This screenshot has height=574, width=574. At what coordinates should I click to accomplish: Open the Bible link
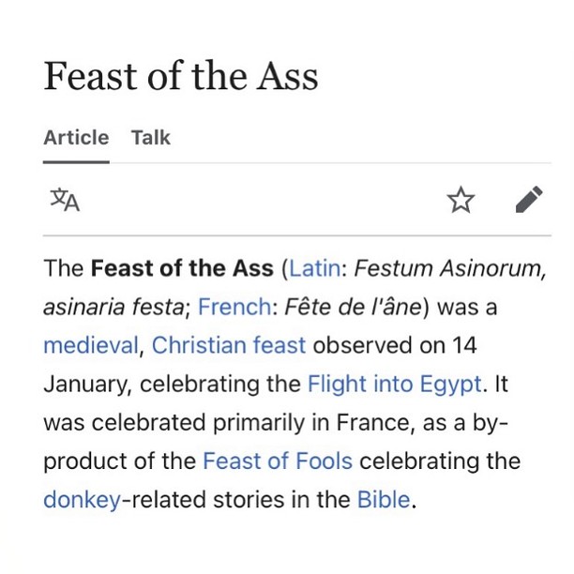383,500
